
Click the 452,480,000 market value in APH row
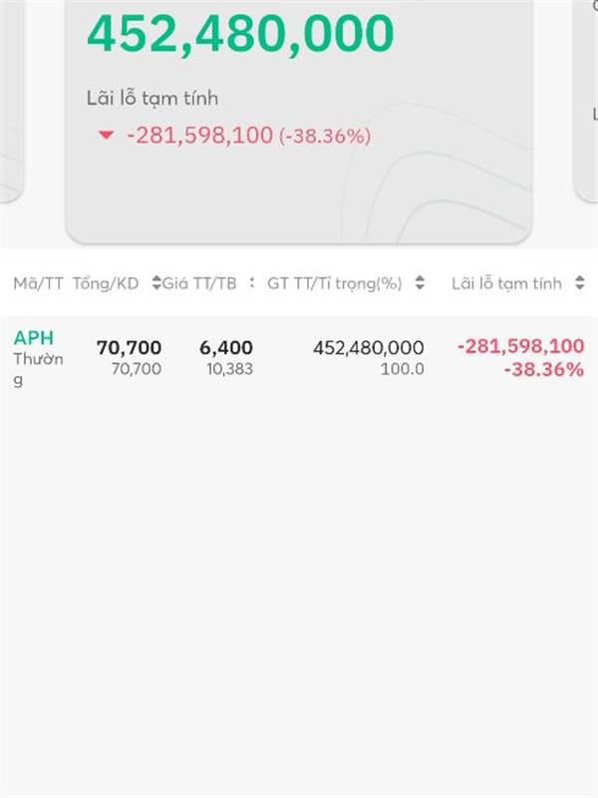369,348
